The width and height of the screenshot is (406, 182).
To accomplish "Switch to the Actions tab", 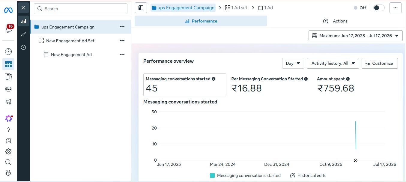I will click(x=335, y=21).
